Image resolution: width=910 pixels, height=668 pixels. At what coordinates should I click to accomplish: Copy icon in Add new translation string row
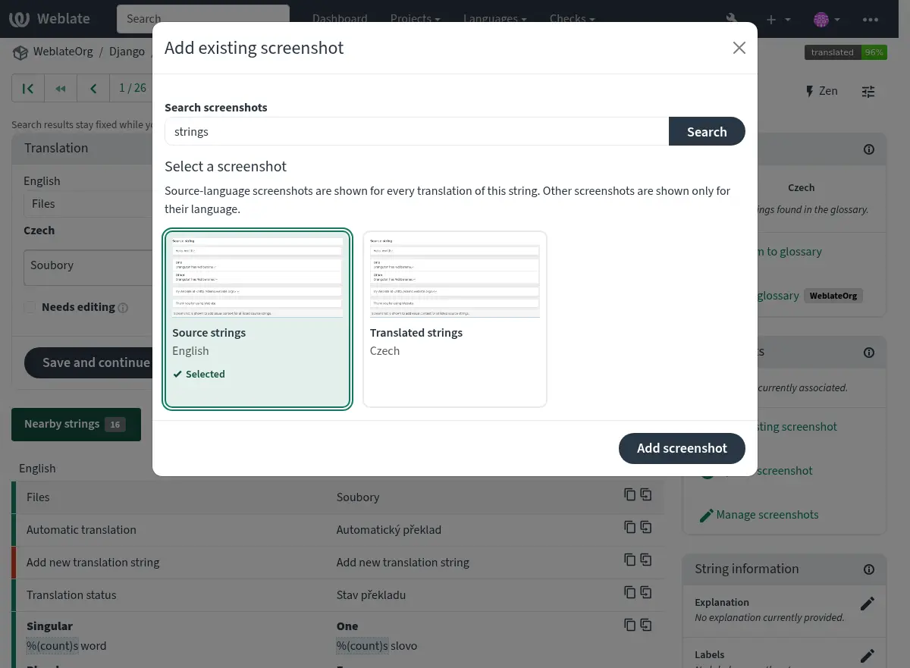click(x=629, y=560)
